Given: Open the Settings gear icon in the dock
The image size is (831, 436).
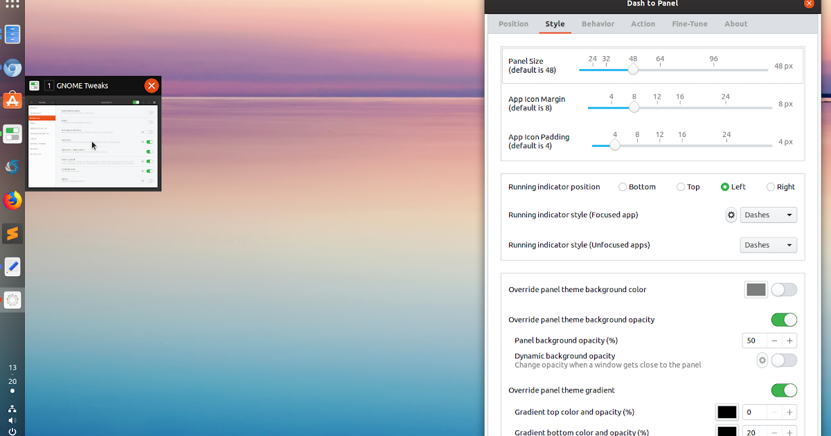Looking at the screenshot, I should [12, 300].
